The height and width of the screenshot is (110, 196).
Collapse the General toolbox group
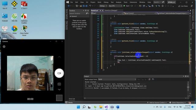(70, 16)
